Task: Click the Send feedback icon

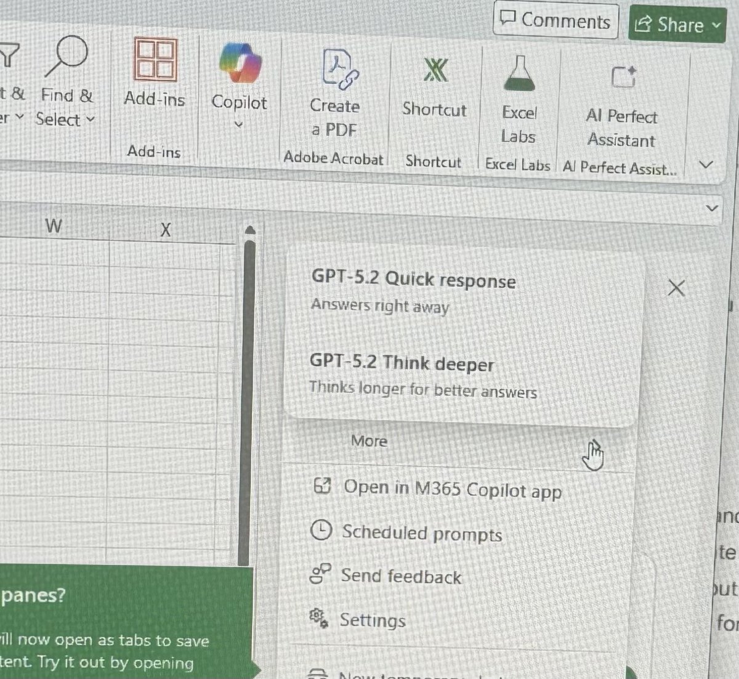Action: pyautogui.click(x=320, y=574)
